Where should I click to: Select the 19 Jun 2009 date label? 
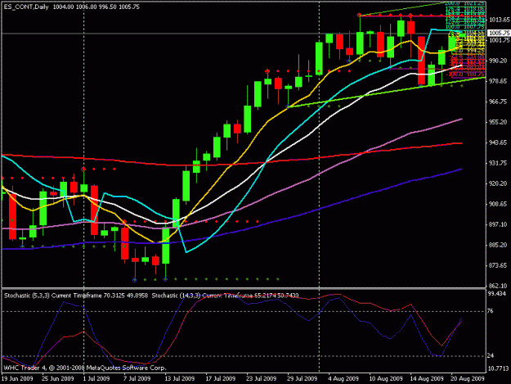click(x=17, y=378)
